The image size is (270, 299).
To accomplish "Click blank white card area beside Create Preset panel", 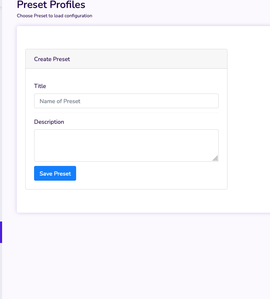I will click(x=249, y=119).
